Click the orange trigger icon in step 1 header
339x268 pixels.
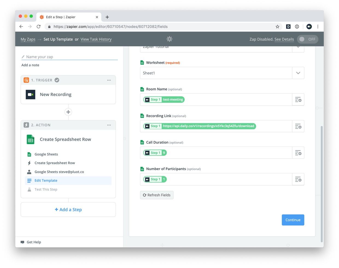coord(26,80)
